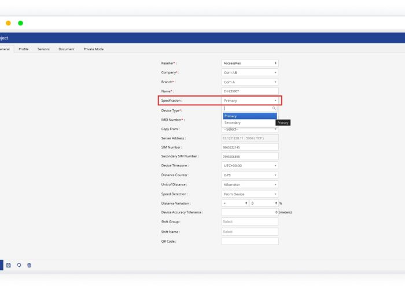This screenshot has height=289, width=405.
Task: Click the save floppy disk icon
Action: pyautogui.click(x=9, y=265)
